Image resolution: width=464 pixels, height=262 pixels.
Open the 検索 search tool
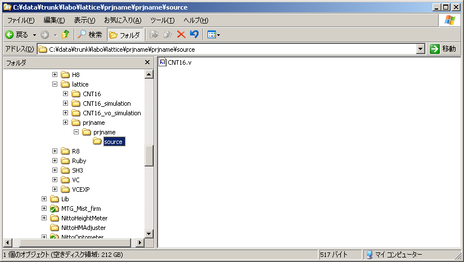89,35
